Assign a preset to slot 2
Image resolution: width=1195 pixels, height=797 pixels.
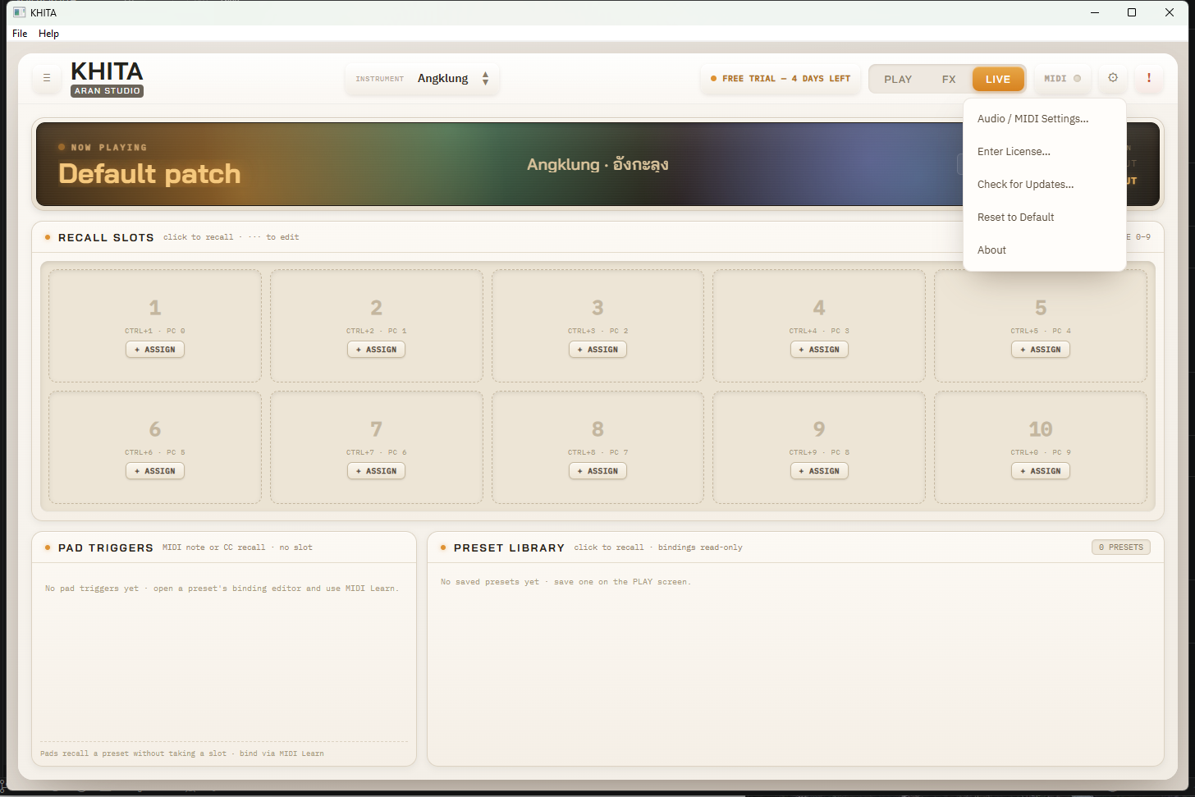[x=376, y=350]
